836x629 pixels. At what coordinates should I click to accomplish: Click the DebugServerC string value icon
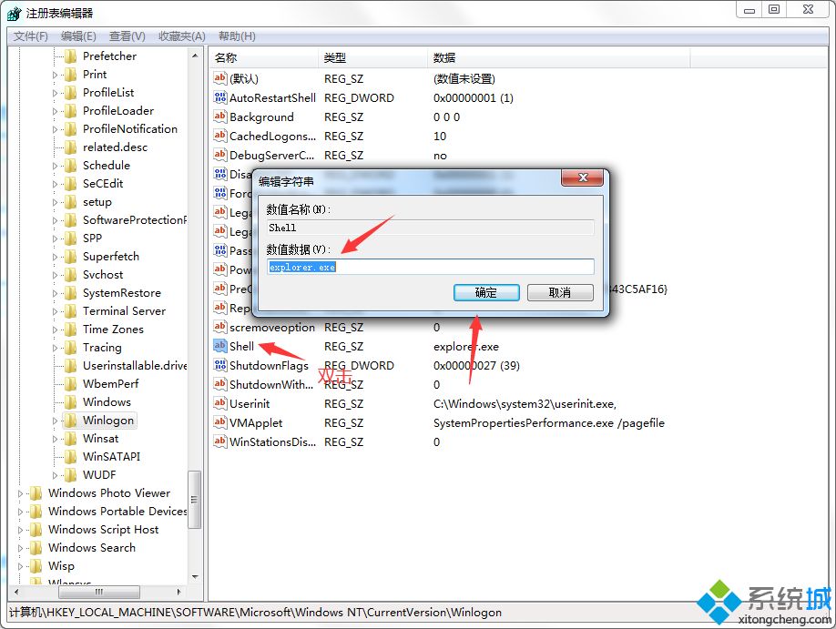click(x=220, y=155)
